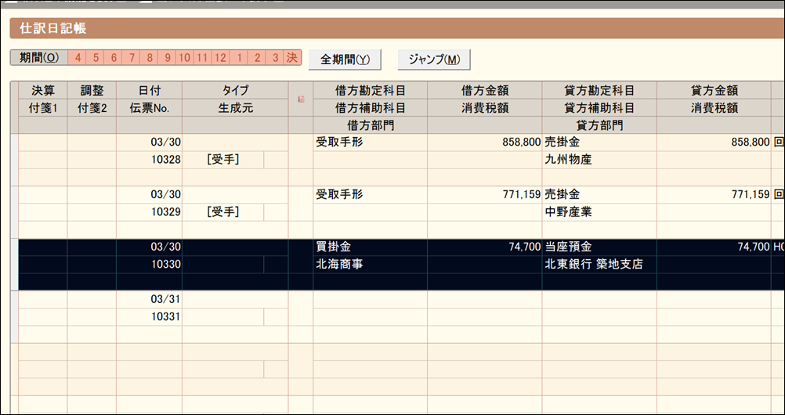Select month 2 period tab

(x=257, y=58)
